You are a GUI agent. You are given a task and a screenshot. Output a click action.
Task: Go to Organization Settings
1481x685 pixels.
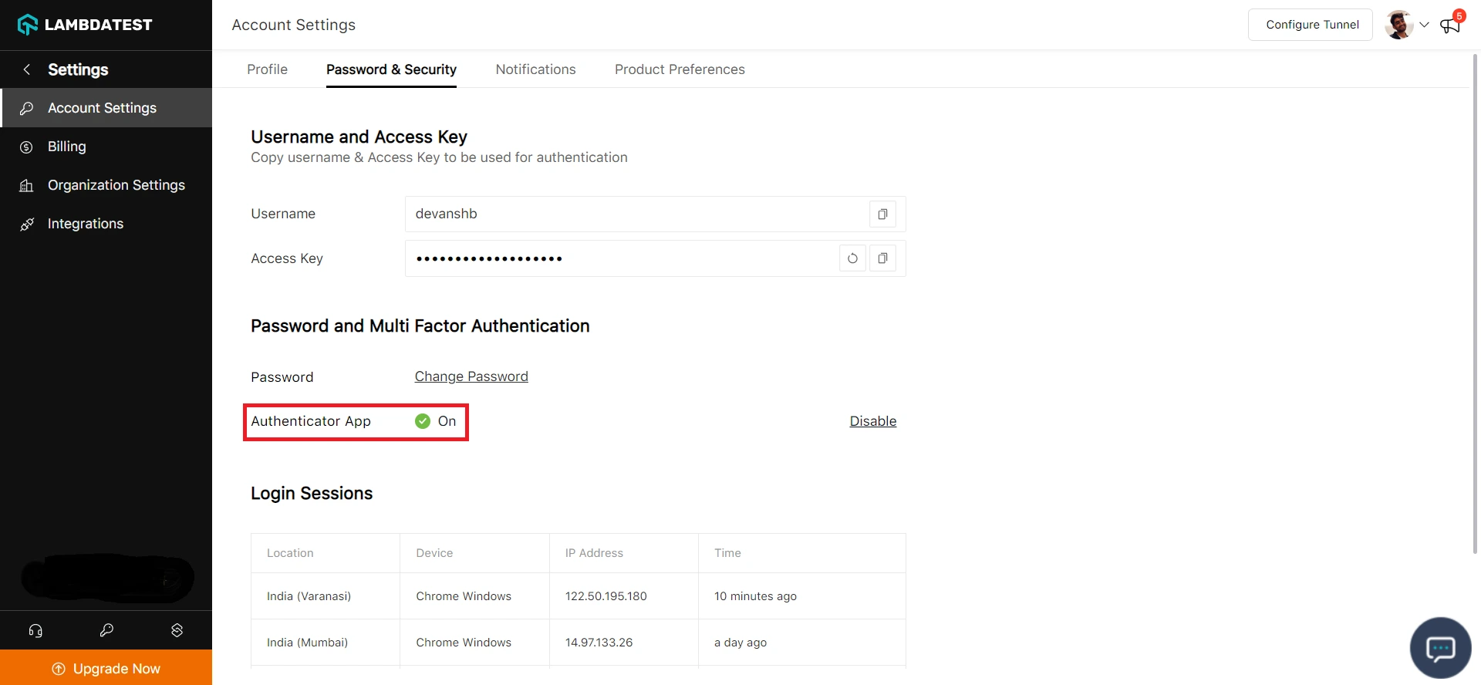116,185
